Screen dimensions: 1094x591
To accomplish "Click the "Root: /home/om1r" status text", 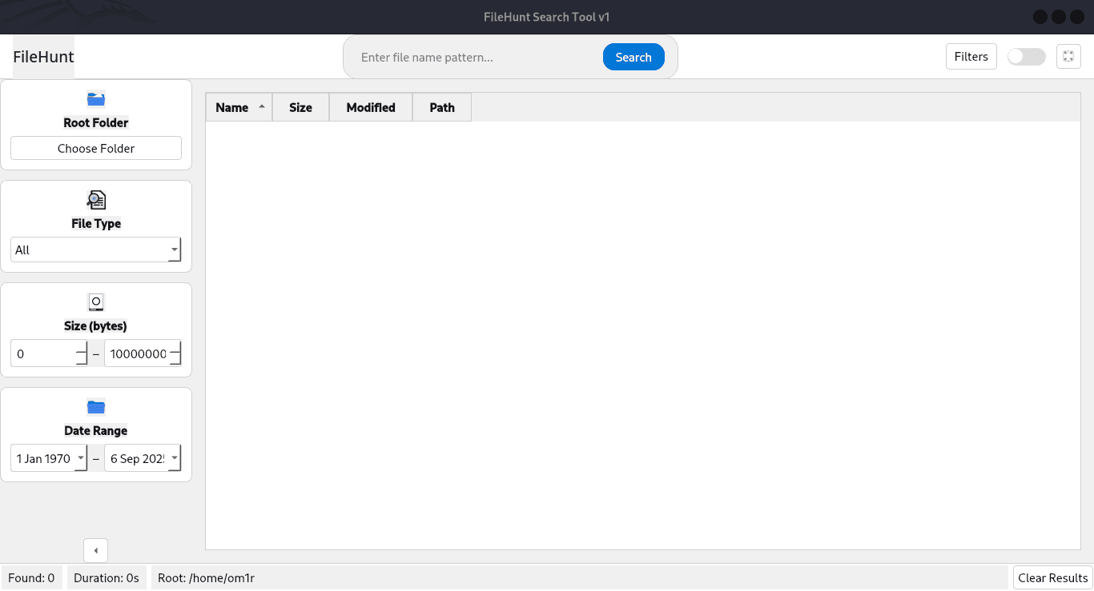I will [207, 578].
